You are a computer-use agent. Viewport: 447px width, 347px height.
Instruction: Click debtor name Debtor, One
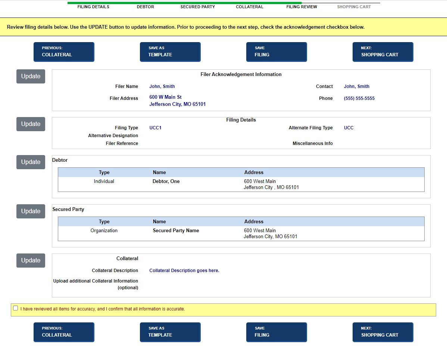166,182
